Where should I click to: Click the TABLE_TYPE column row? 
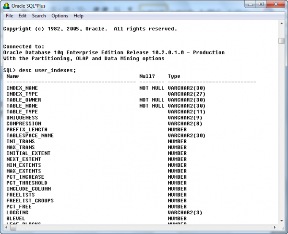click(106, 112)
